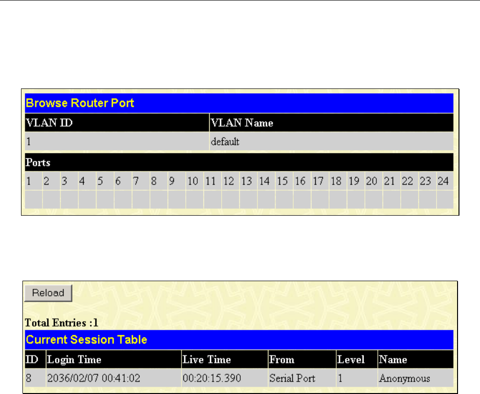This screenshot has height=394, width=480.
Task: Select port number 10 label
Action: point(192,181)
